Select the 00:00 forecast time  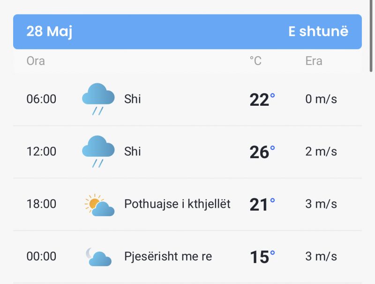click(x=41, y=256)
